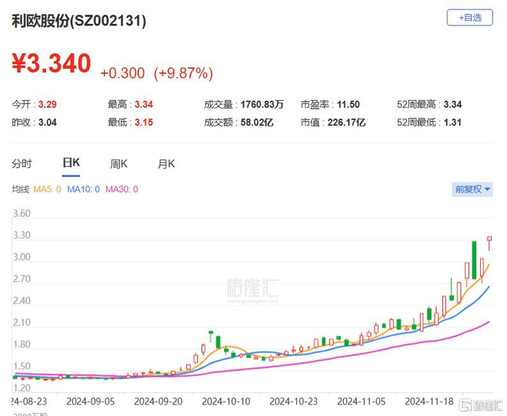Viewport: 507px width, 416px height.
Task: Toggle the MA10 moving average label
Action: (x=83, y=189)
